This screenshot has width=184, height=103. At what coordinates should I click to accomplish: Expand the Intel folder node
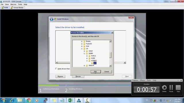coord(82,46)
